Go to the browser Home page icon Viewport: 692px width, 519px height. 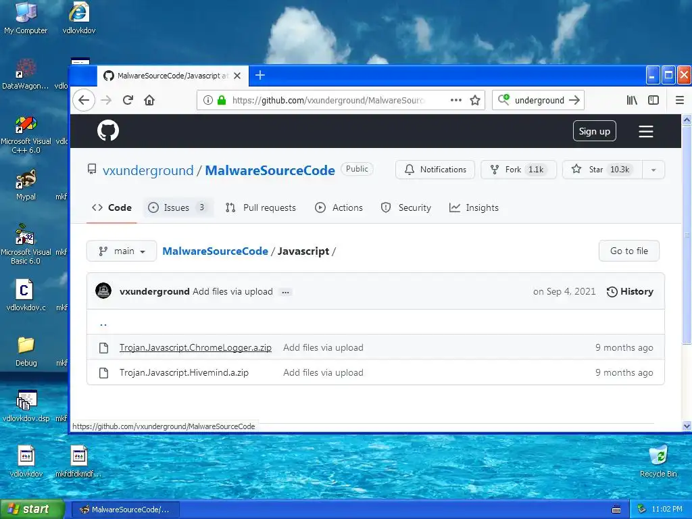coord(149,100)
